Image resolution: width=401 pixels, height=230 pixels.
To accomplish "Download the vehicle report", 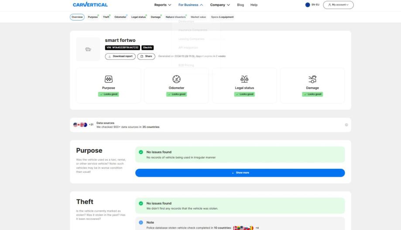I will (x=120, y=56).
